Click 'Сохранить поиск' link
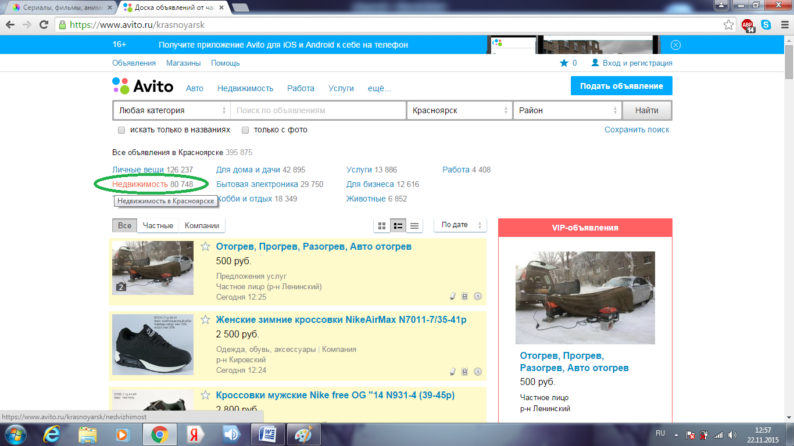The height and width of the screenshot is (446, 794). point(637,130)
